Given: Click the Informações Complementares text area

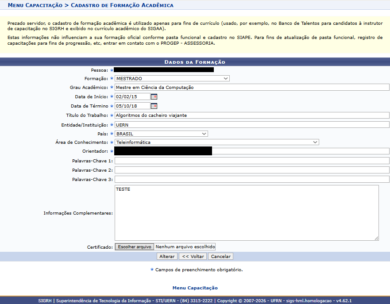Looking at the screenshot, I should (247, 213).
